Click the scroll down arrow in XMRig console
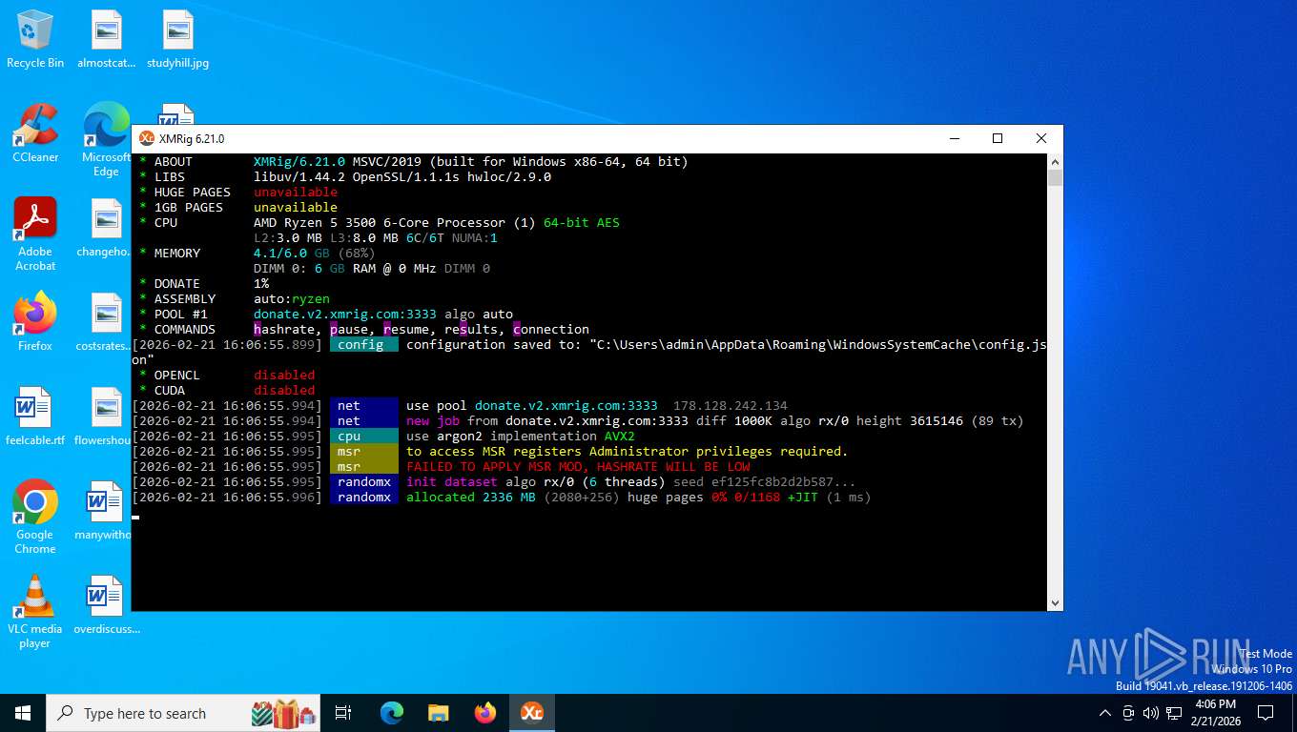This screenshot has width=1297, height=732. click(x=1055, y=603)
